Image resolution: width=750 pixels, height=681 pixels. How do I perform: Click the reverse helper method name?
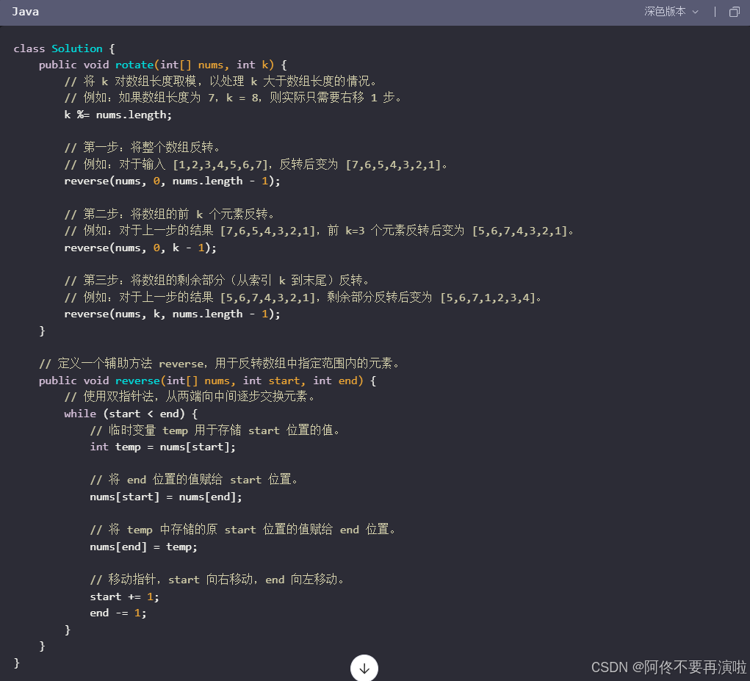click(x=137, y=380)
